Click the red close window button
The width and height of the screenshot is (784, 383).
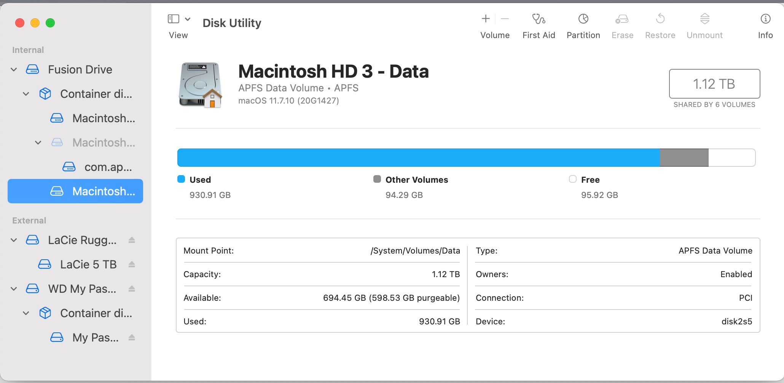20,23
